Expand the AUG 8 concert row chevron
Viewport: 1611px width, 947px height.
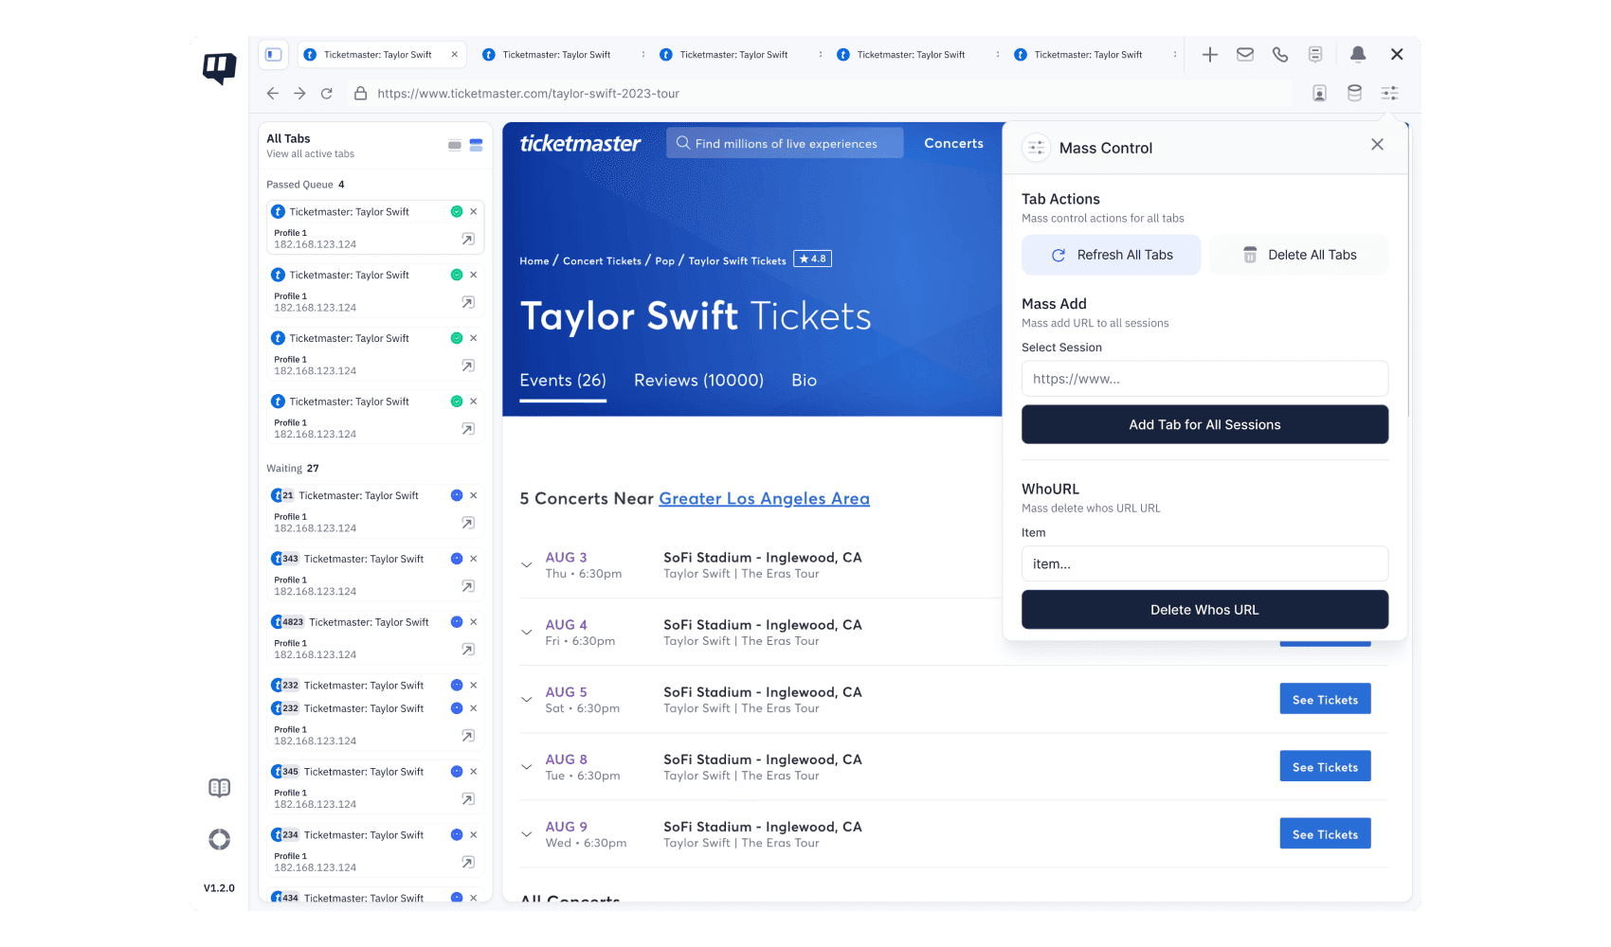tap(527, 767)
